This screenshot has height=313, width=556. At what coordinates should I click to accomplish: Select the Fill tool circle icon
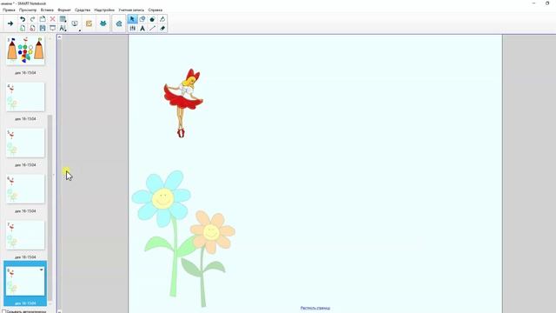coord(152,19)
